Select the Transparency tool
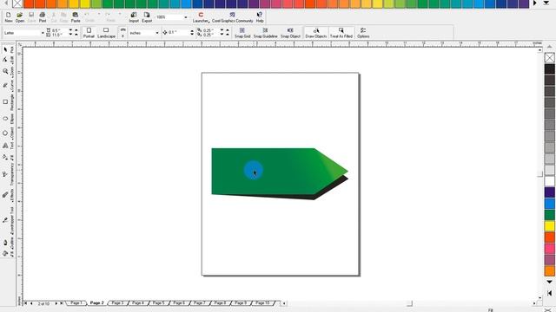 click(x=5, y=174)
